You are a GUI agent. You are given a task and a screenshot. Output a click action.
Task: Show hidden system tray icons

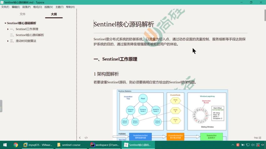coord(233,145)
